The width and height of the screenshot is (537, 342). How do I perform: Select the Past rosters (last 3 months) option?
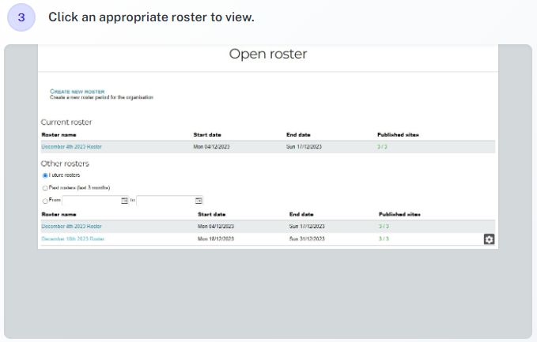(45, 188)
